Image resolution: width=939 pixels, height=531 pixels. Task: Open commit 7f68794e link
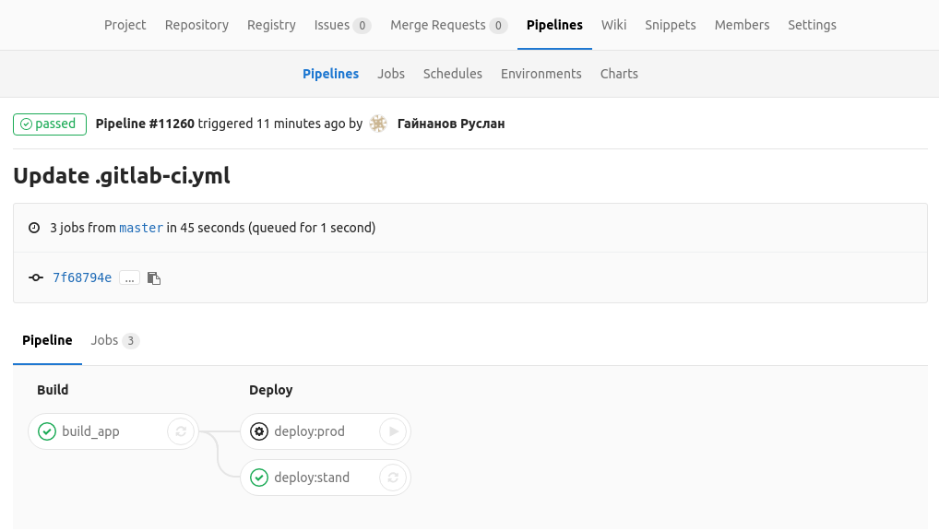point(82,277)
